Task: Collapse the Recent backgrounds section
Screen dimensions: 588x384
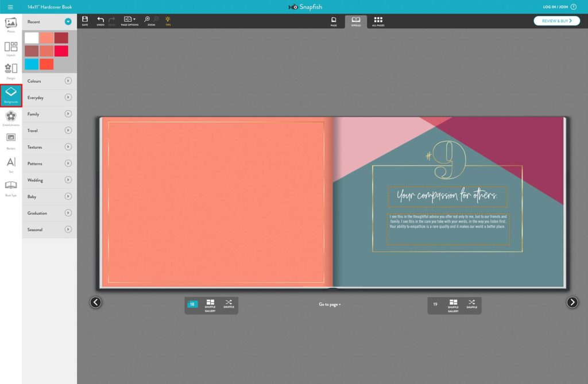Action: [x=69, y=21]
